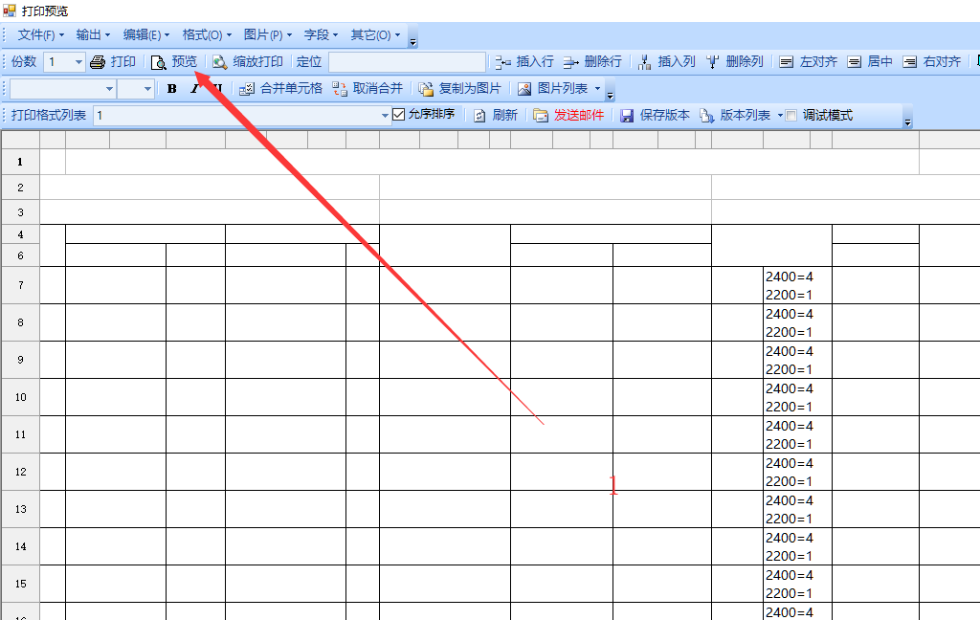This screenshot has height=620, width=980.
Task: Open the print format list (打印格式列表) dropdown
Action: (x=385, y=116)
